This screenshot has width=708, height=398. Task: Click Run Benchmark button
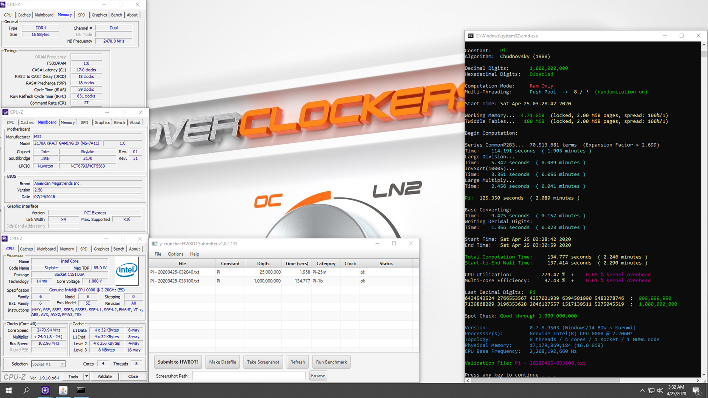(x=331, y=362)
